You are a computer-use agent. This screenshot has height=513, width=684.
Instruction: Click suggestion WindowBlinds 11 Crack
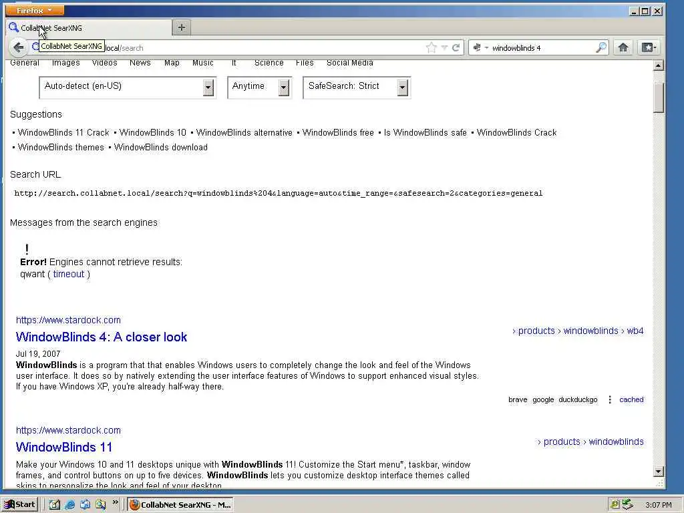[x=63, y=133]
